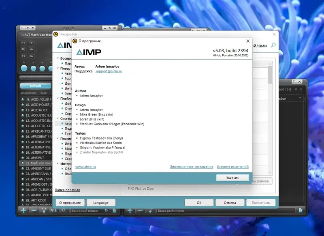Switch to the Default playlist tab
324x236 pixels.
36,86
